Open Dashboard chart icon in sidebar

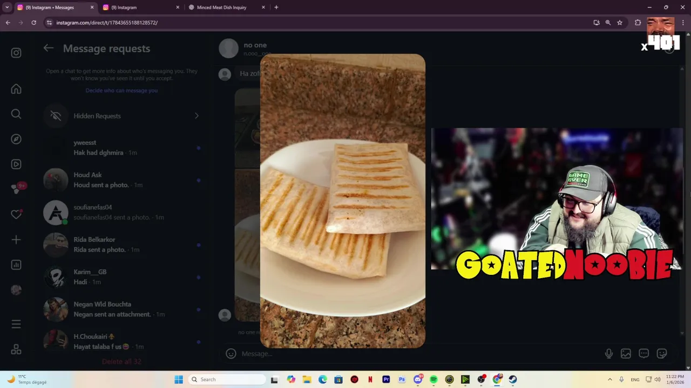16,265
